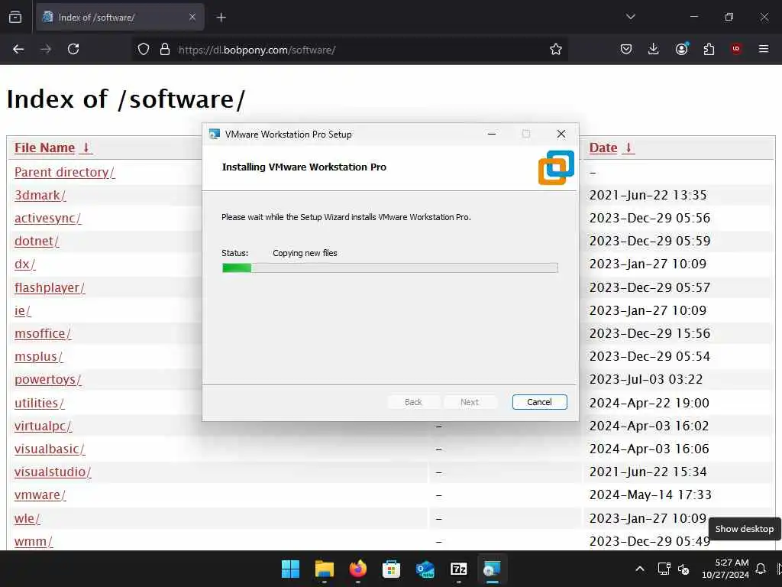
Task: Open the vmware folder
Action: 40,495
